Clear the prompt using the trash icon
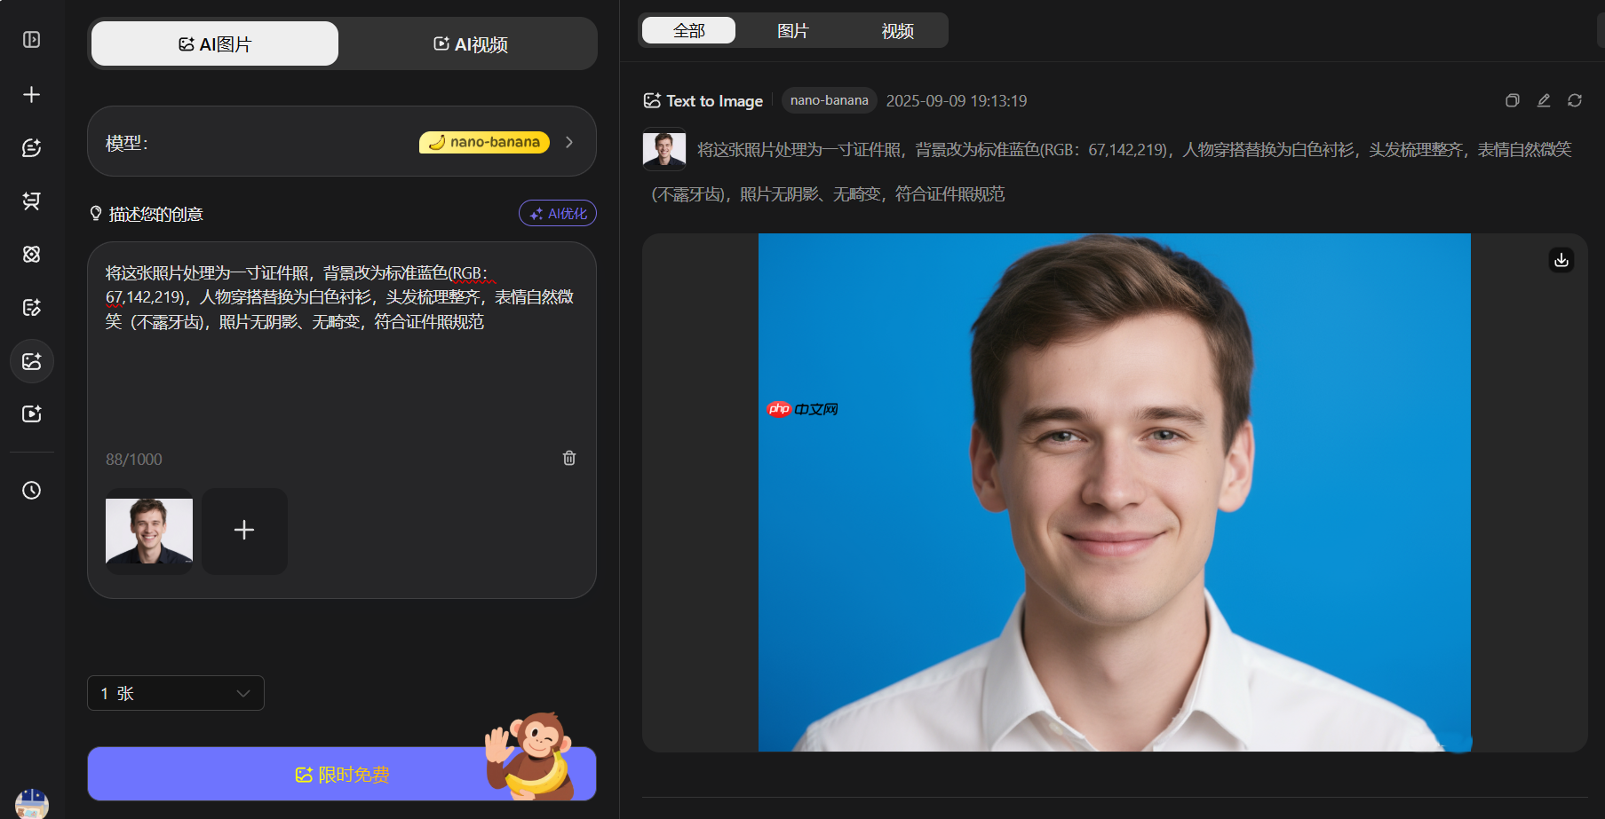 click(569, 458)
